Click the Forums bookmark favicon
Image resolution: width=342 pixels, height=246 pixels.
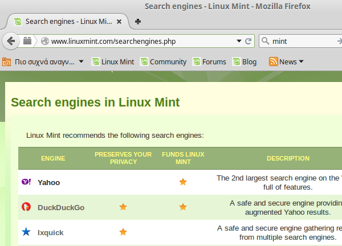pyautogui.click(x=197, y=61)
